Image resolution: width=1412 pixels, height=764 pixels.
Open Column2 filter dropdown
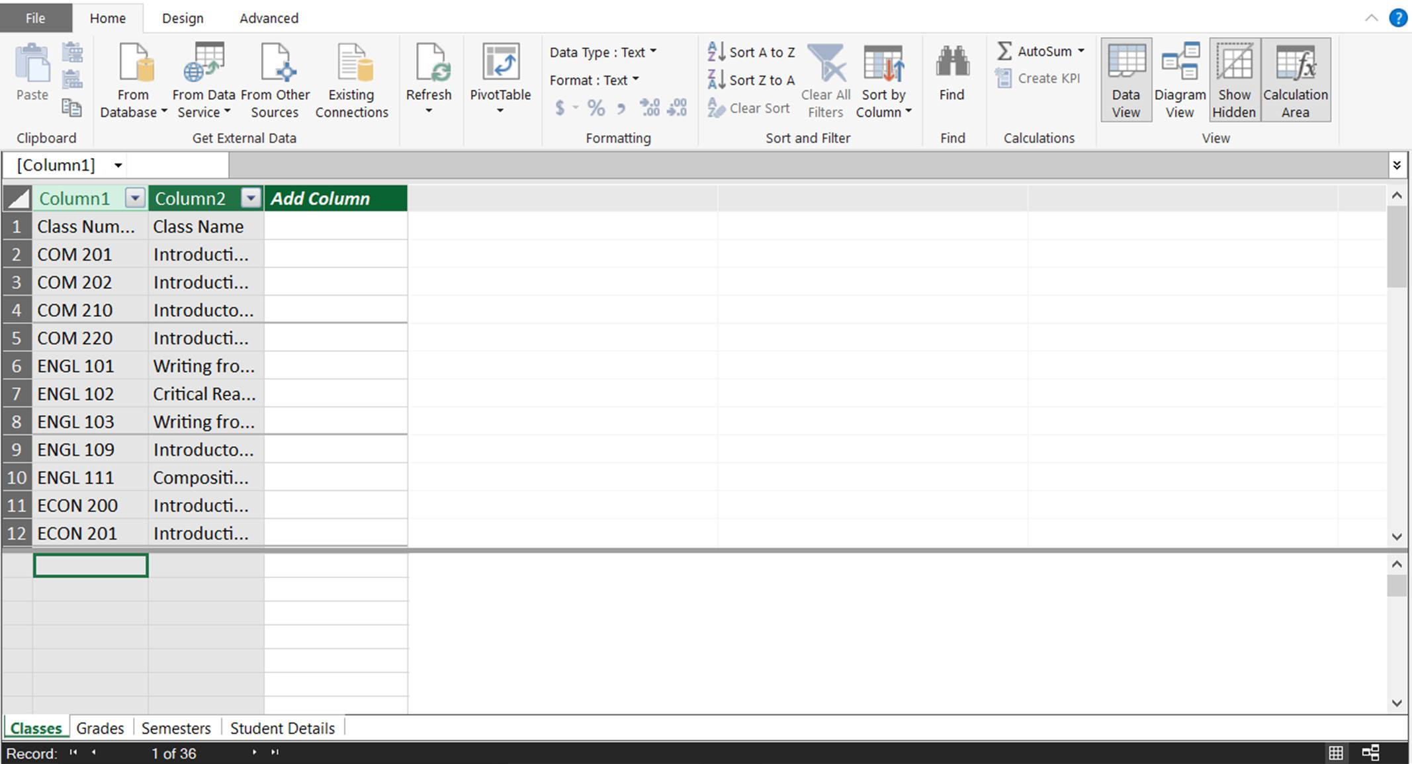click(x=251, y=198)
